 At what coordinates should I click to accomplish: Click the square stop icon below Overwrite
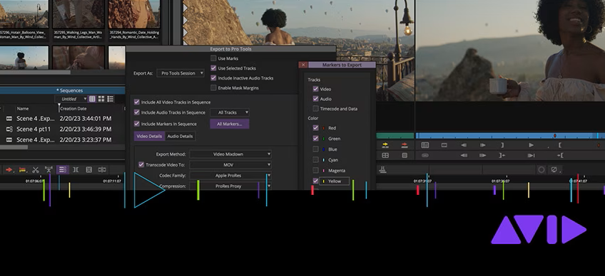pyautogui.click(x=405, y=156)
